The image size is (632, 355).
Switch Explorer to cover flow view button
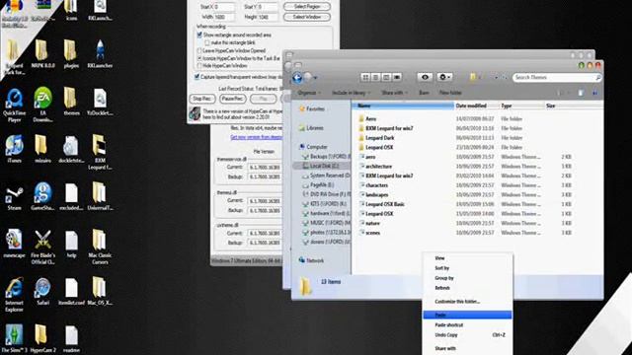click(x=397, y=77)
